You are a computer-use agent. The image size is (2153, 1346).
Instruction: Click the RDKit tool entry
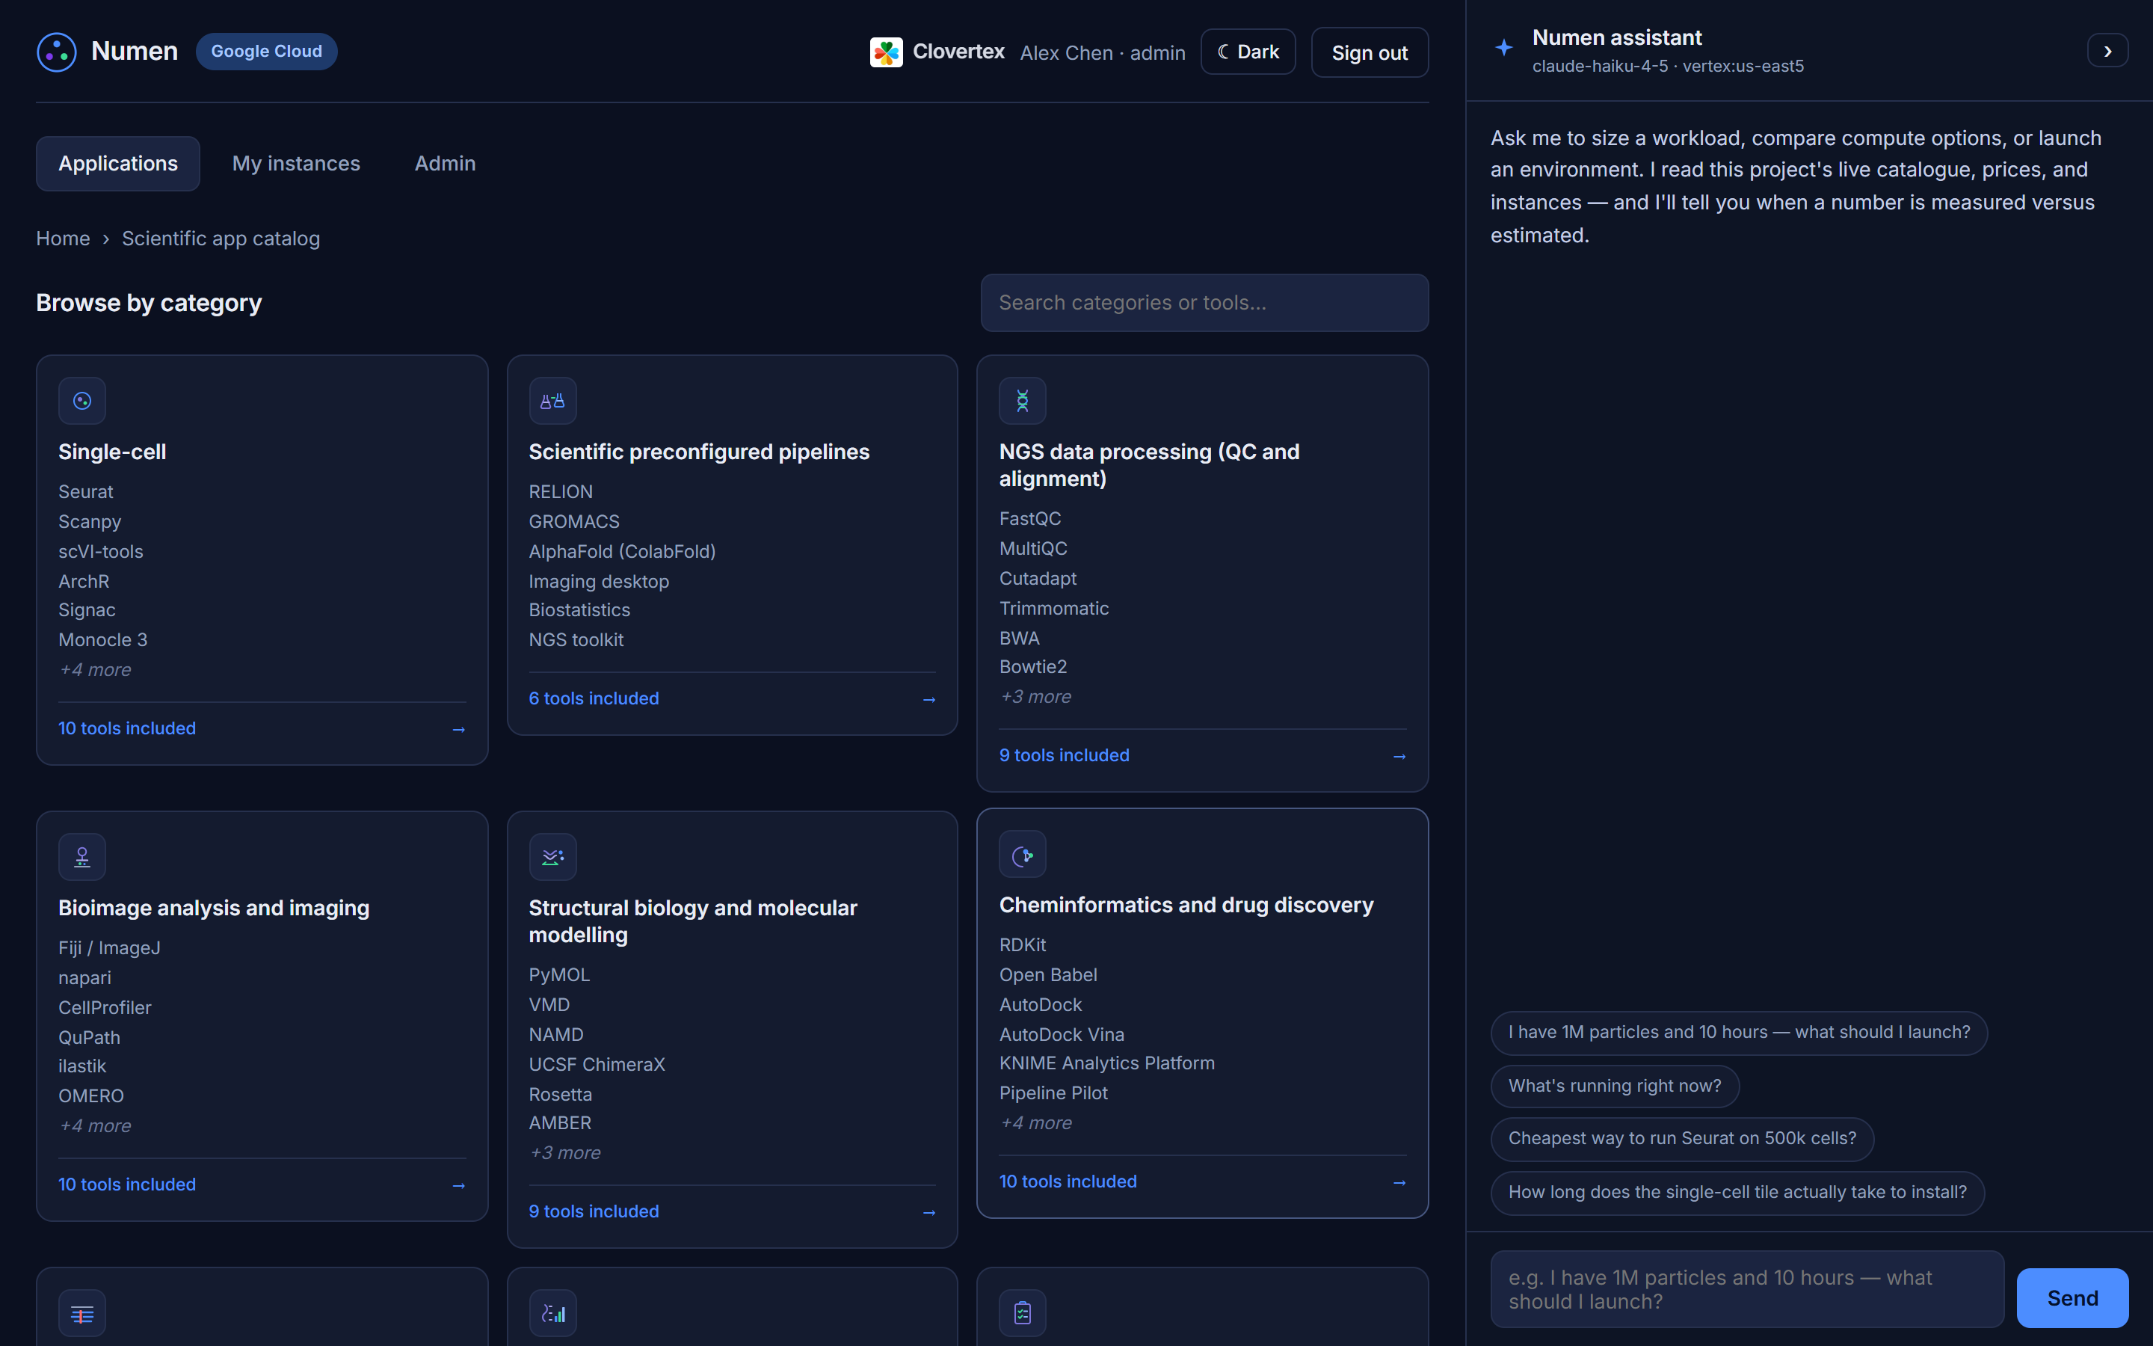tap(1022, 945)
